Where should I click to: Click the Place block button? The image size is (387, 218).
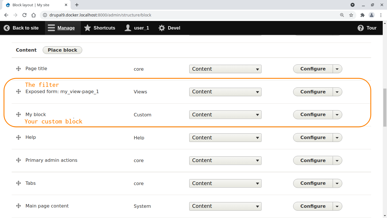(x=62, y=50)
